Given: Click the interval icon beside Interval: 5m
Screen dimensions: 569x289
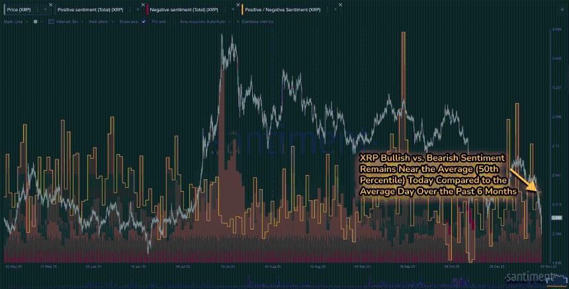Looking at the screenshot, I should 53,21.
